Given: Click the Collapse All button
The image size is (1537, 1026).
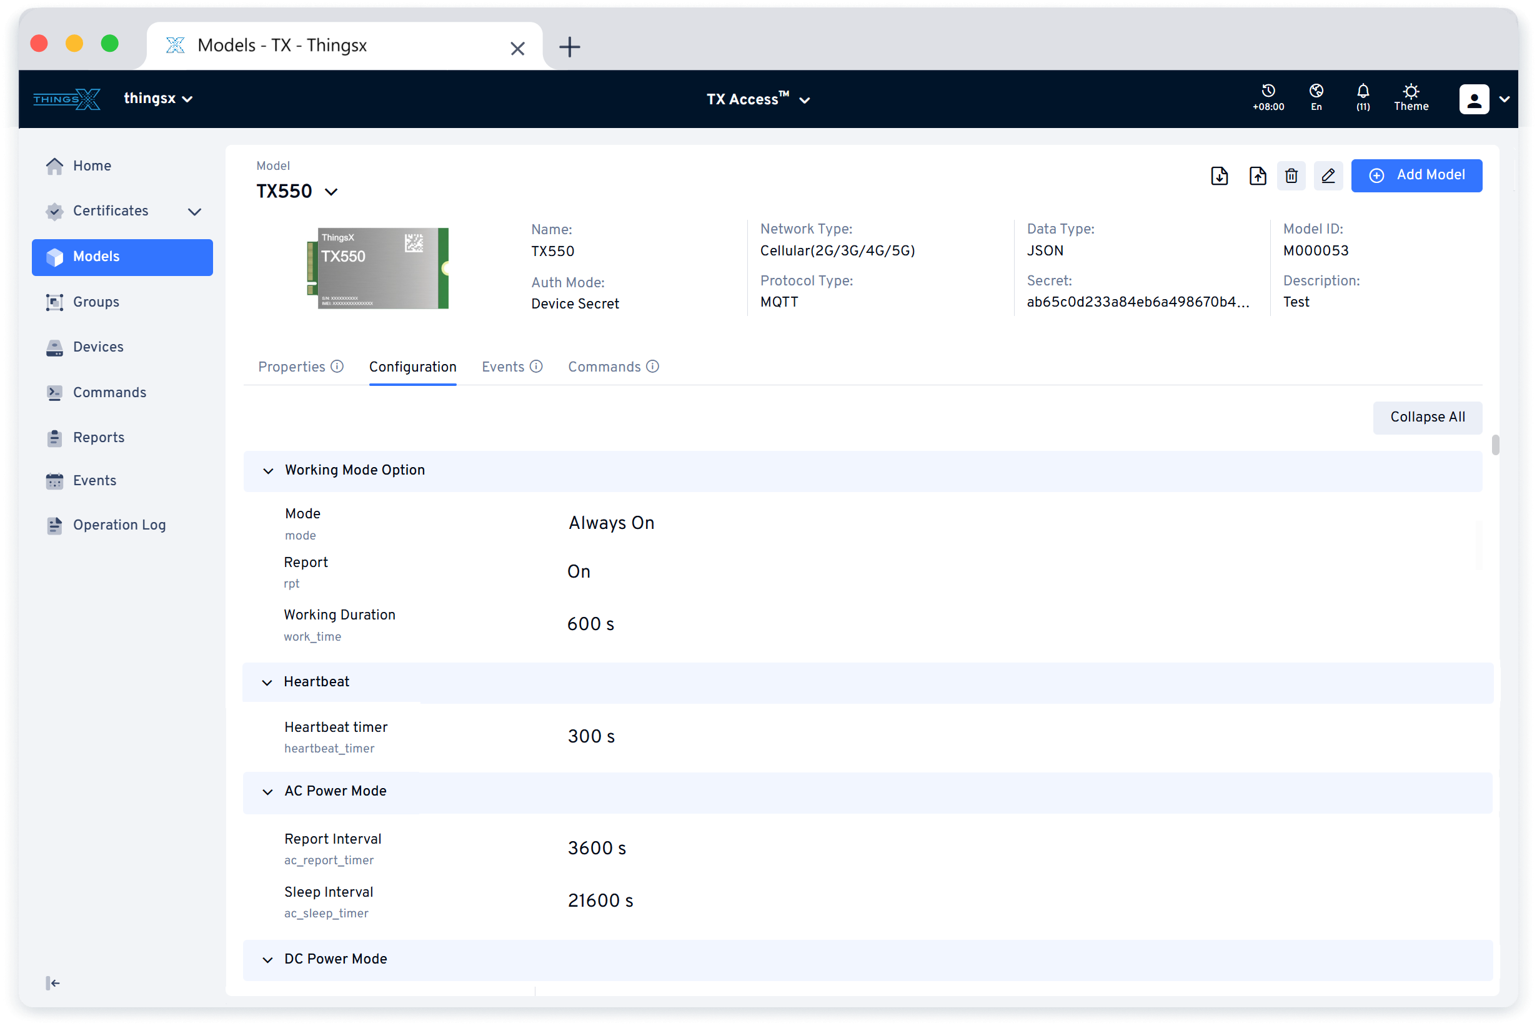Looking at the screenshot, I should click(1427, 417).
